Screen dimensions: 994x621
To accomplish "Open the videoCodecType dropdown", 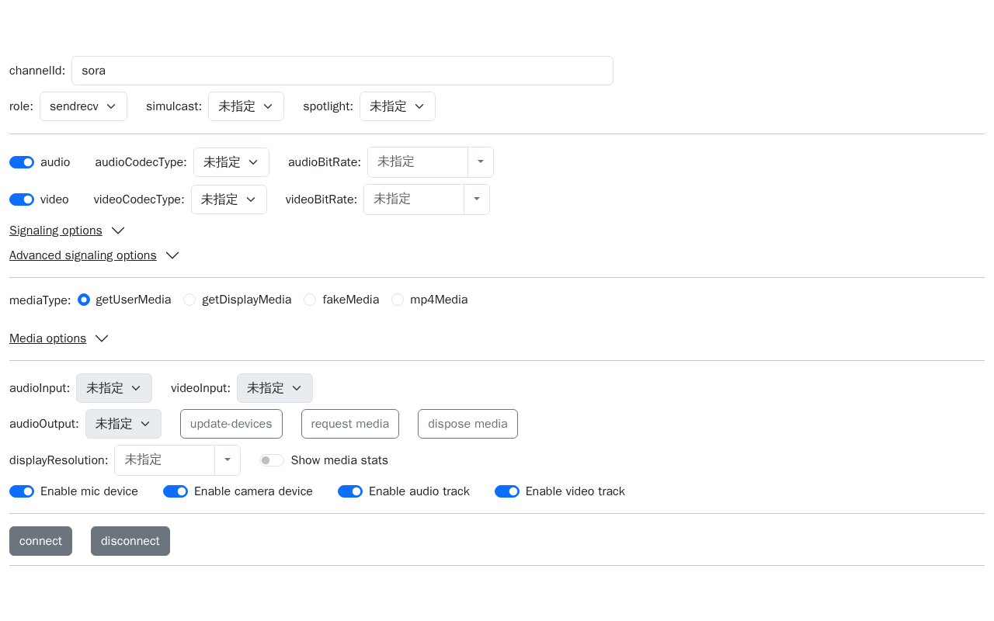I will [x=229, y=199].
